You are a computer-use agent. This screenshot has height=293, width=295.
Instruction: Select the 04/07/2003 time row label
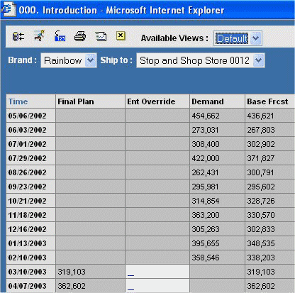click(x=30, y=286)
